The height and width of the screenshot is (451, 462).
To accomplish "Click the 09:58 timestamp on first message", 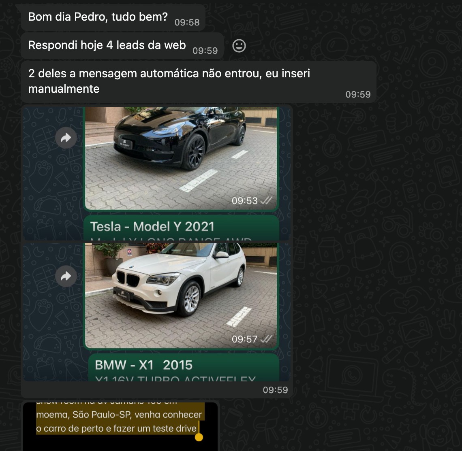I will pyautogui.click(x=187, y=23).
